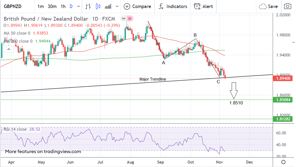Click the Alert clock icon
Image resolution: width=296 pixels, height=167 pixels.
point(197,6)
